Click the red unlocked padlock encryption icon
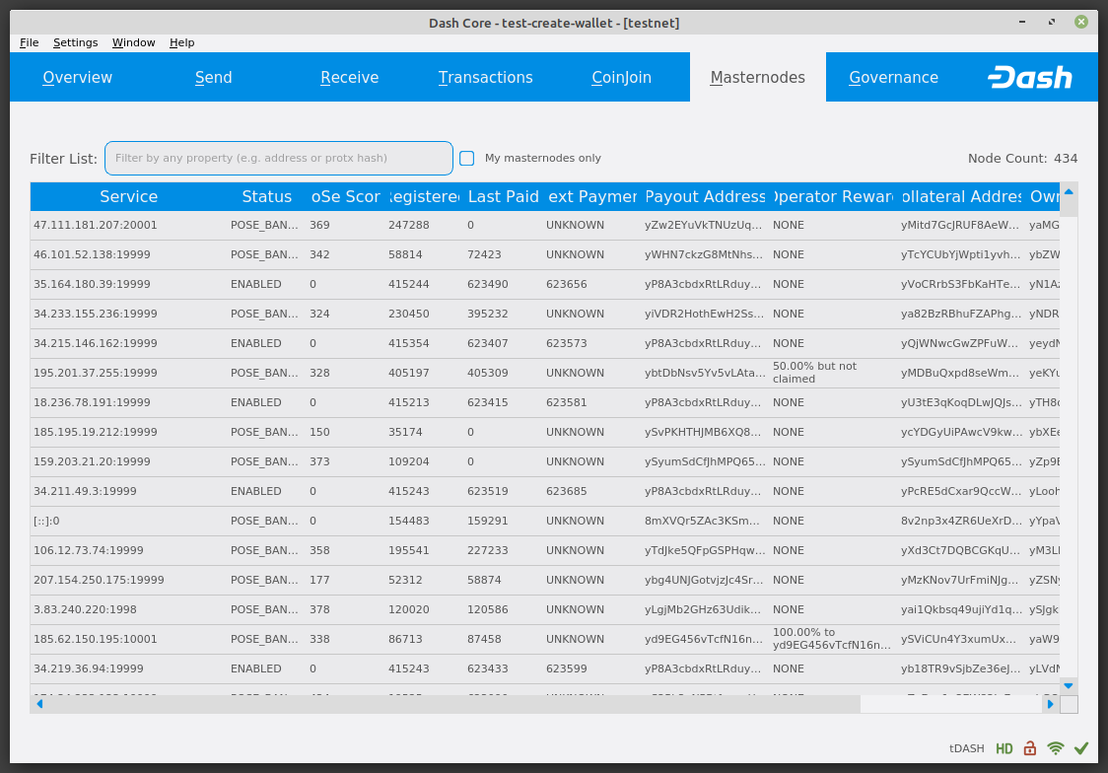 coord(1029,748)
